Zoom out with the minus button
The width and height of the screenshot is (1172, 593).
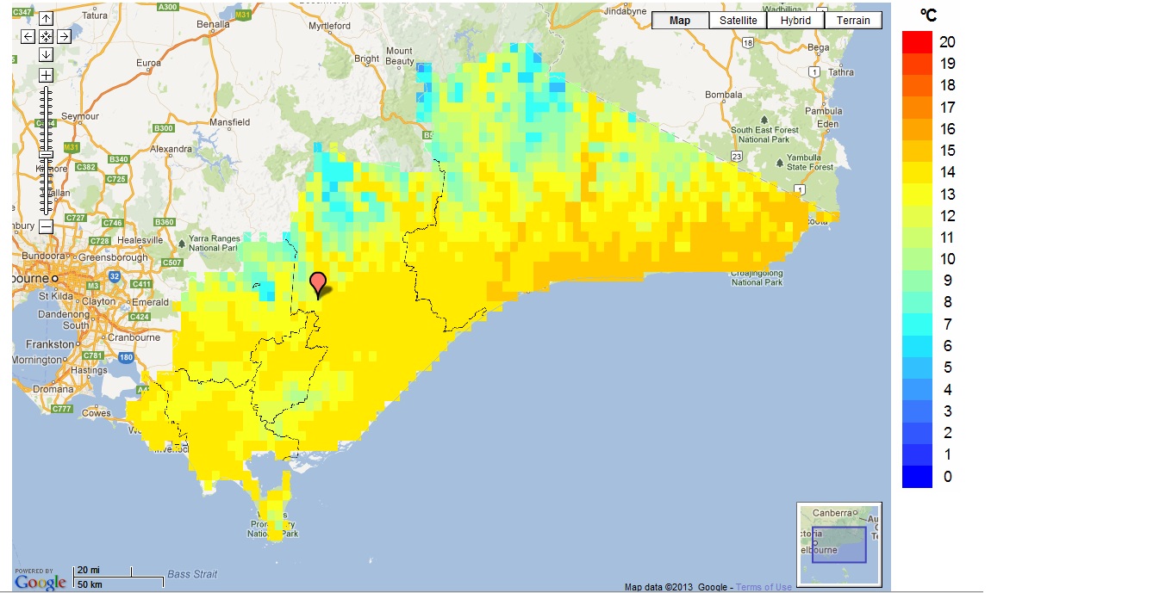[47, 227]
